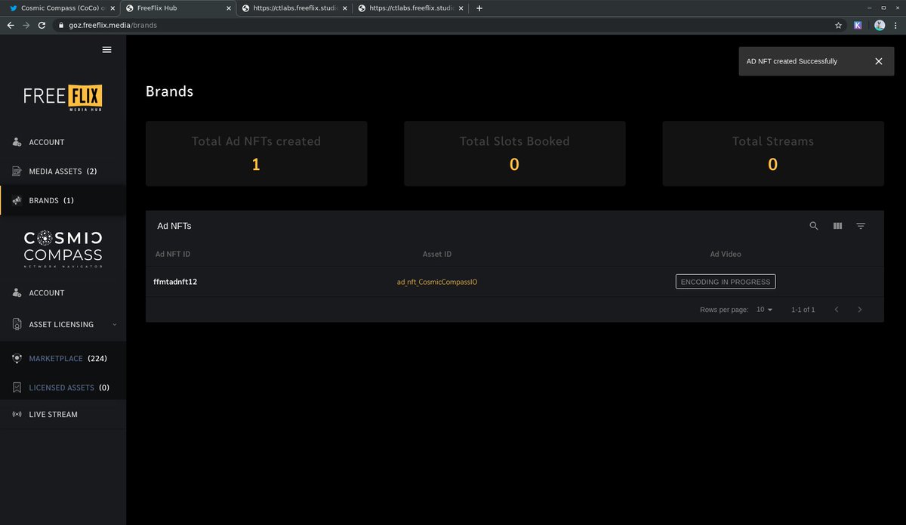
Task: Go to next page of Ad NFTs
Action: click(x=860, y=310)
